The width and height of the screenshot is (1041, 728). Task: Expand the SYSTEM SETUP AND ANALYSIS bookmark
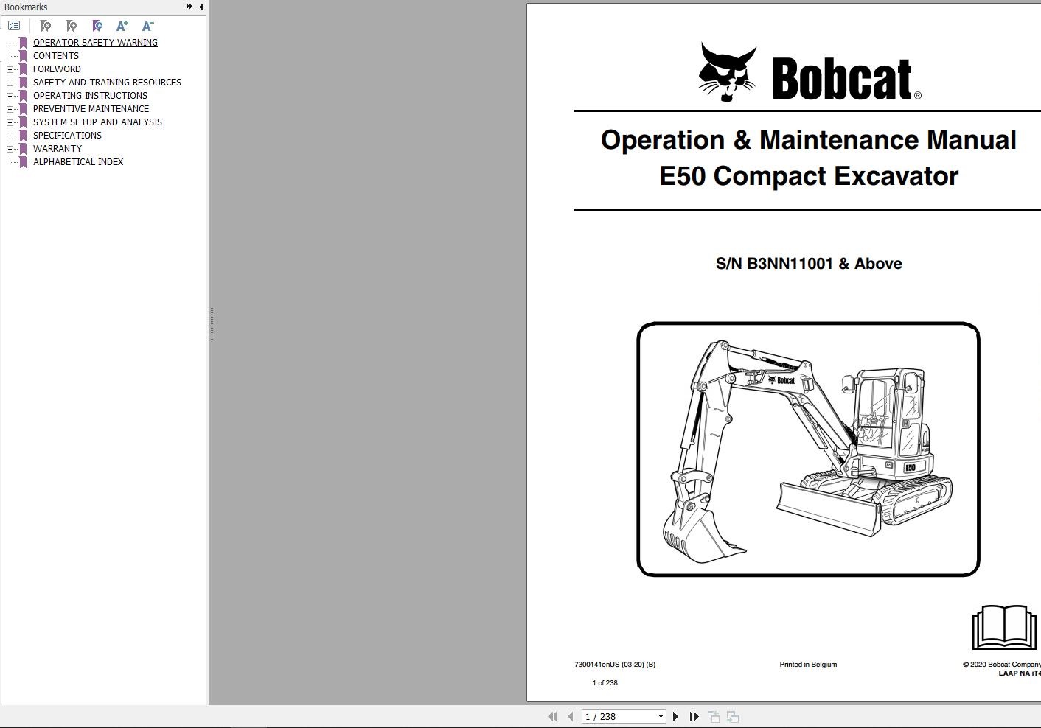(10, 122)
